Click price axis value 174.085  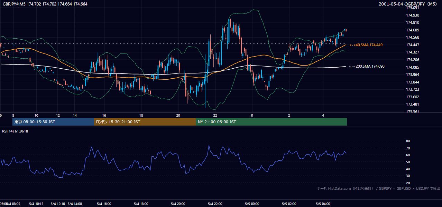[x=413, y=67]
